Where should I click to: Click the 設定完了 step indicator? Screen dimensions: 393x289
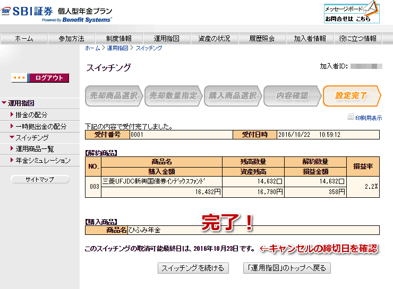(x=352, y=96)
